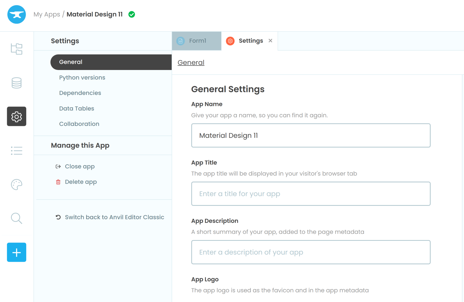Open the App Logs list icon
Screen dimensions: 464x302
pyautogui.click(x=16, y=150)
